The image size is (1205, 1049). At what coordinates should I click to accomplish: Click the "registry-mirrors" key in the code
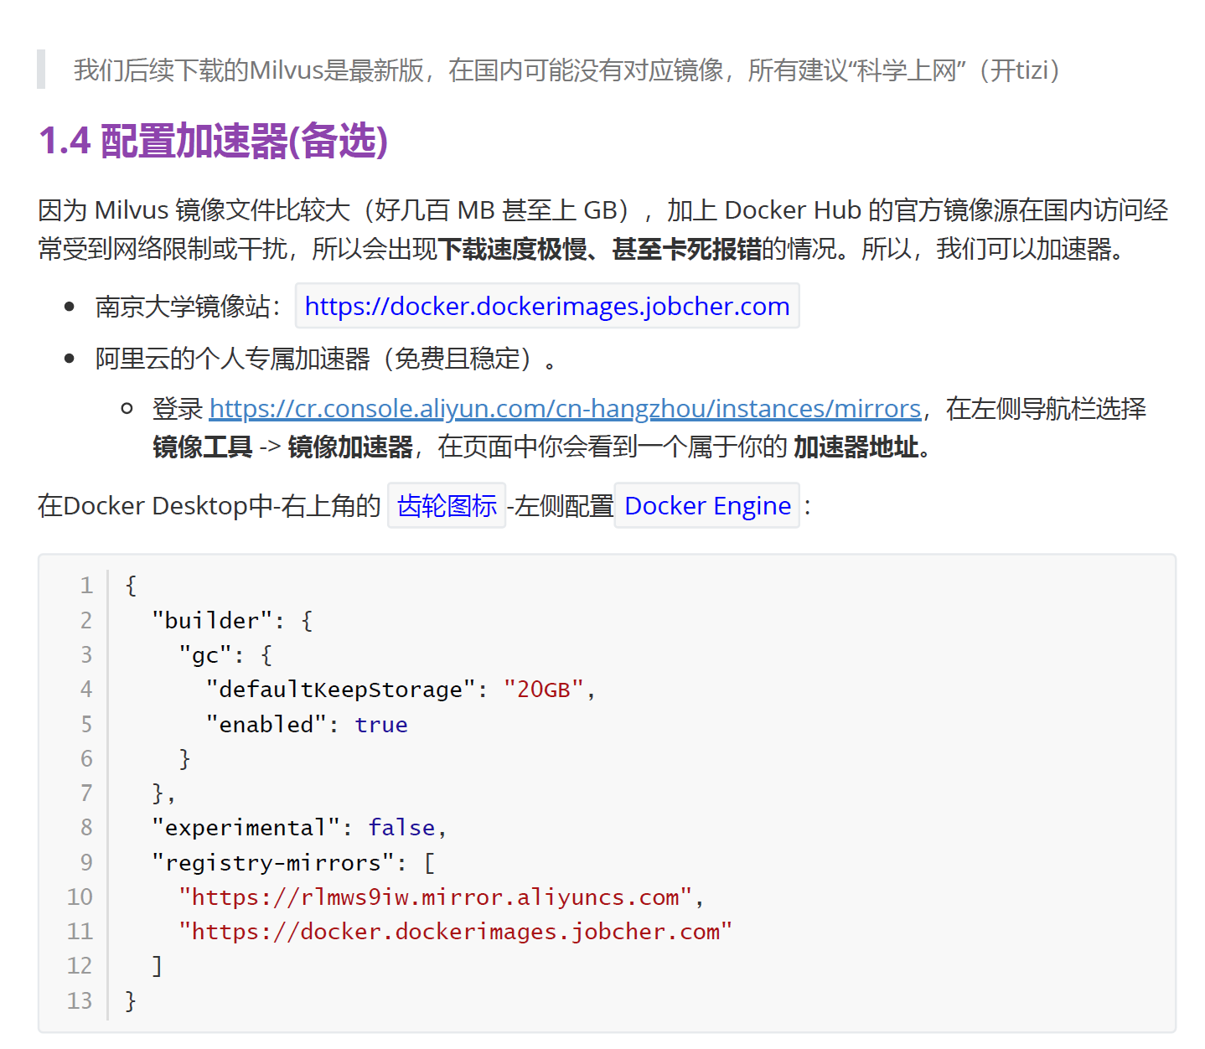tap(273, 862)
